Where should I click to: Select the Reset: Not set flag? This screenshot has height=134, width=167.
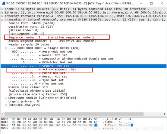click(39, 77)
